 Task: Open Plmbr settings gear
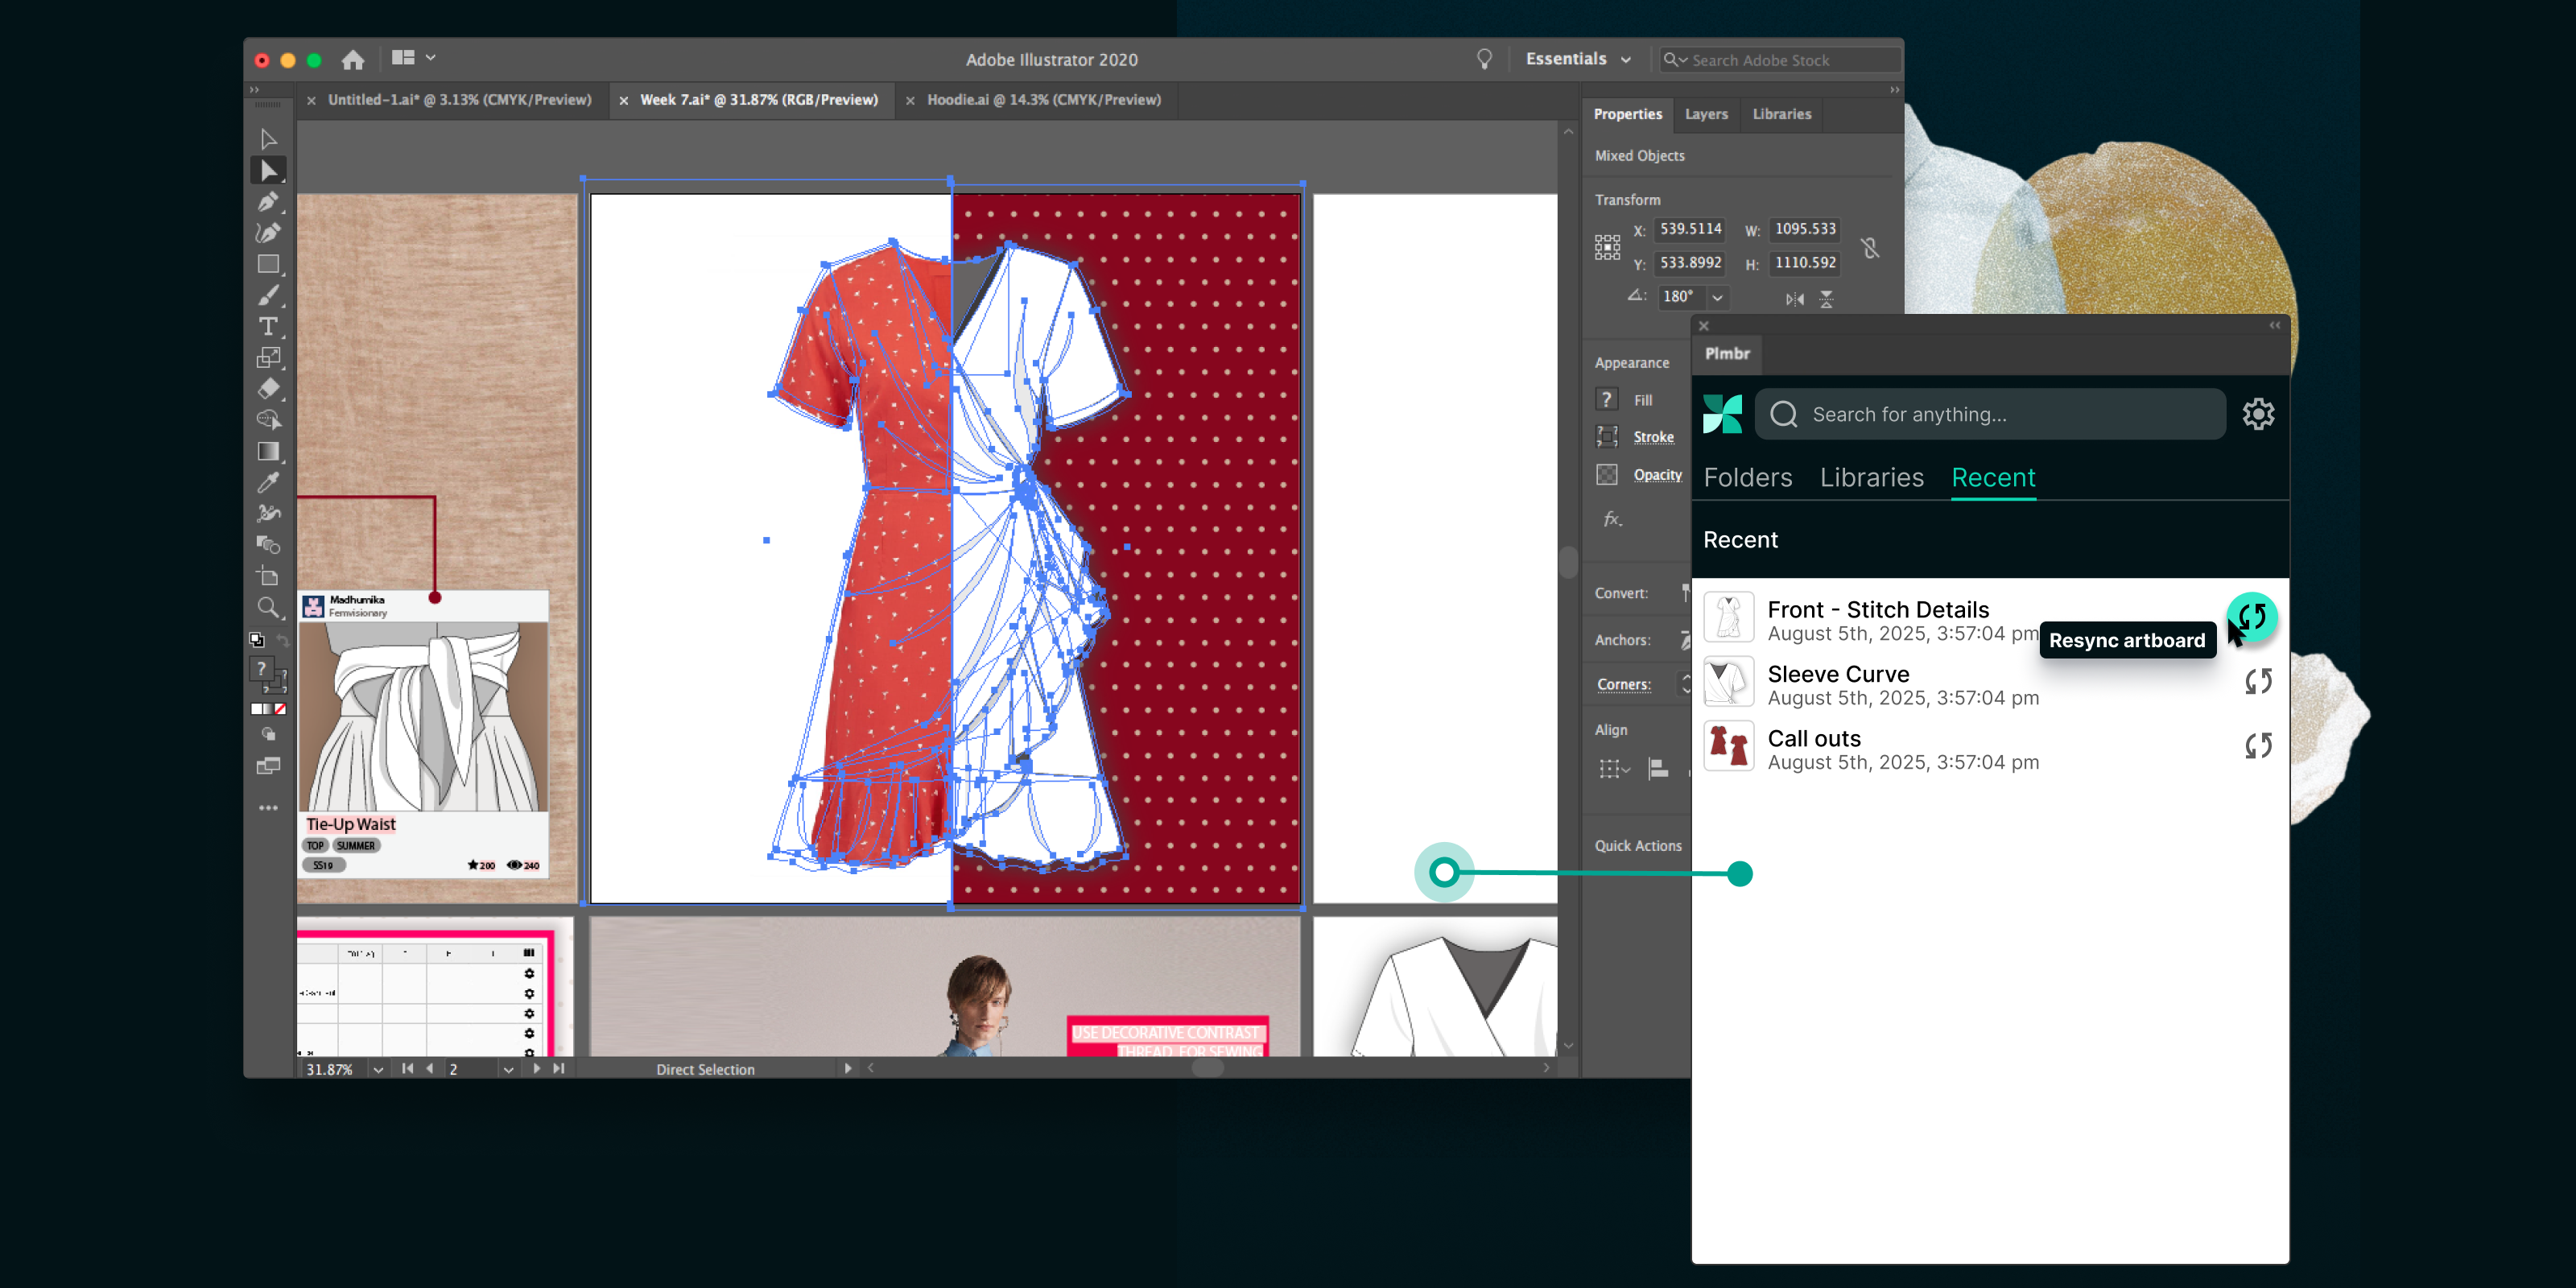(2258, 414)
